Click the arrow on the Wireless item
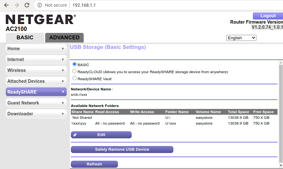Viewport: 283px width, 169px height. click(63, 70)
